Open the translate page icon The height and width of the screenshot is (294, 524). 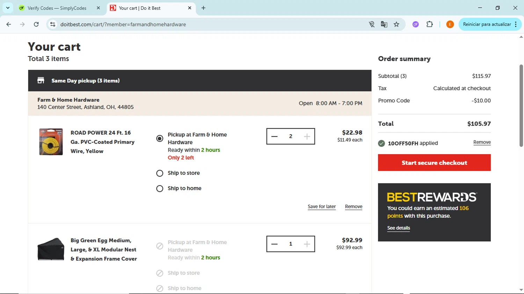384,24
